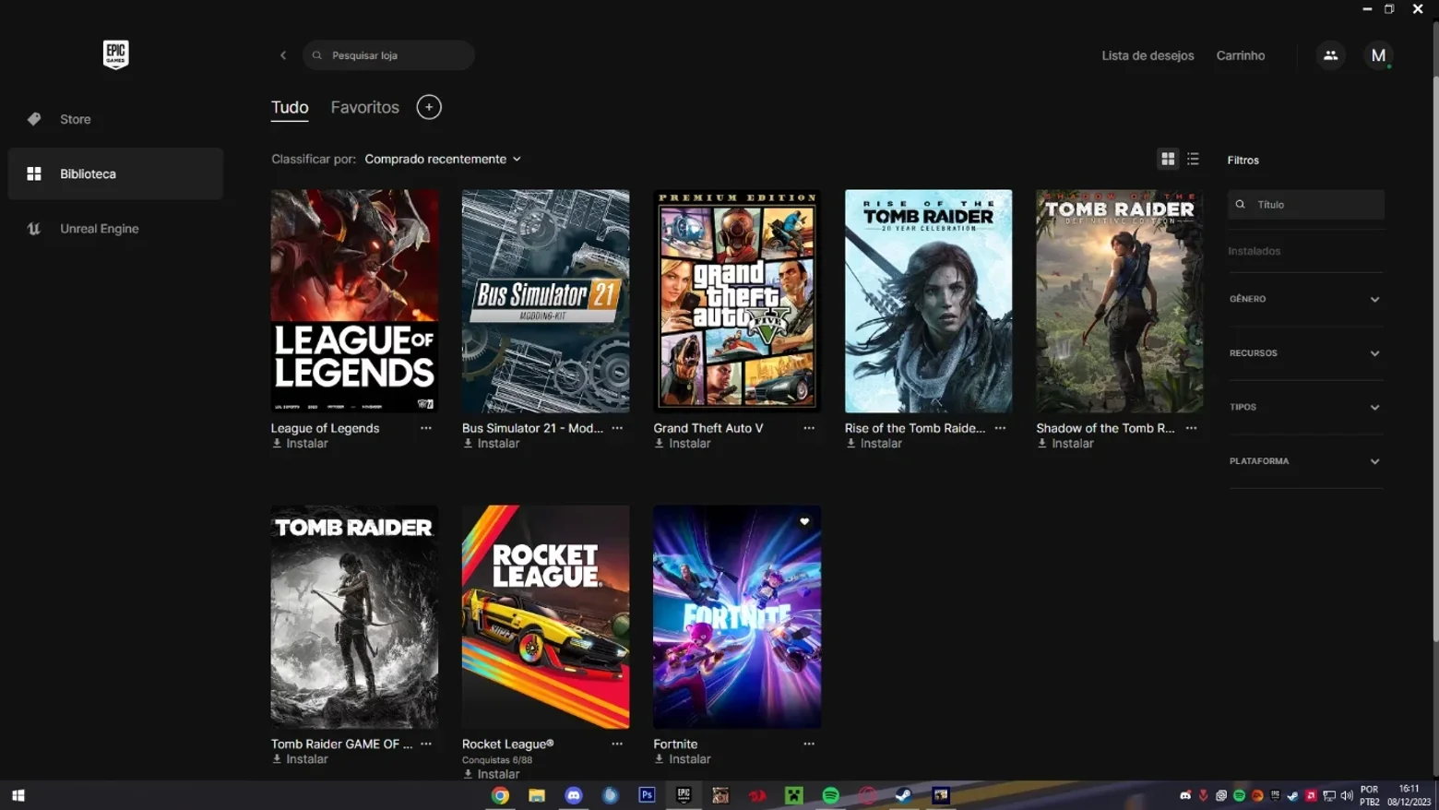Open the system tray volume icon
Image resolution: width=1439 pixels, height=810 pixels.
1347,795
